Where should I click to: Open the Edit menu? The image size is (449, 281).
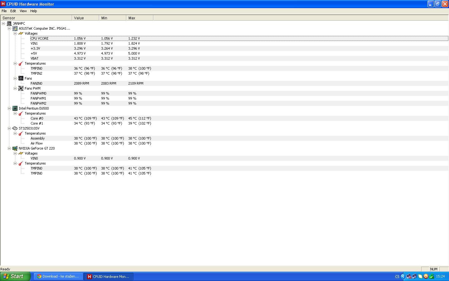pyautogui.click(x=13, y=11)
